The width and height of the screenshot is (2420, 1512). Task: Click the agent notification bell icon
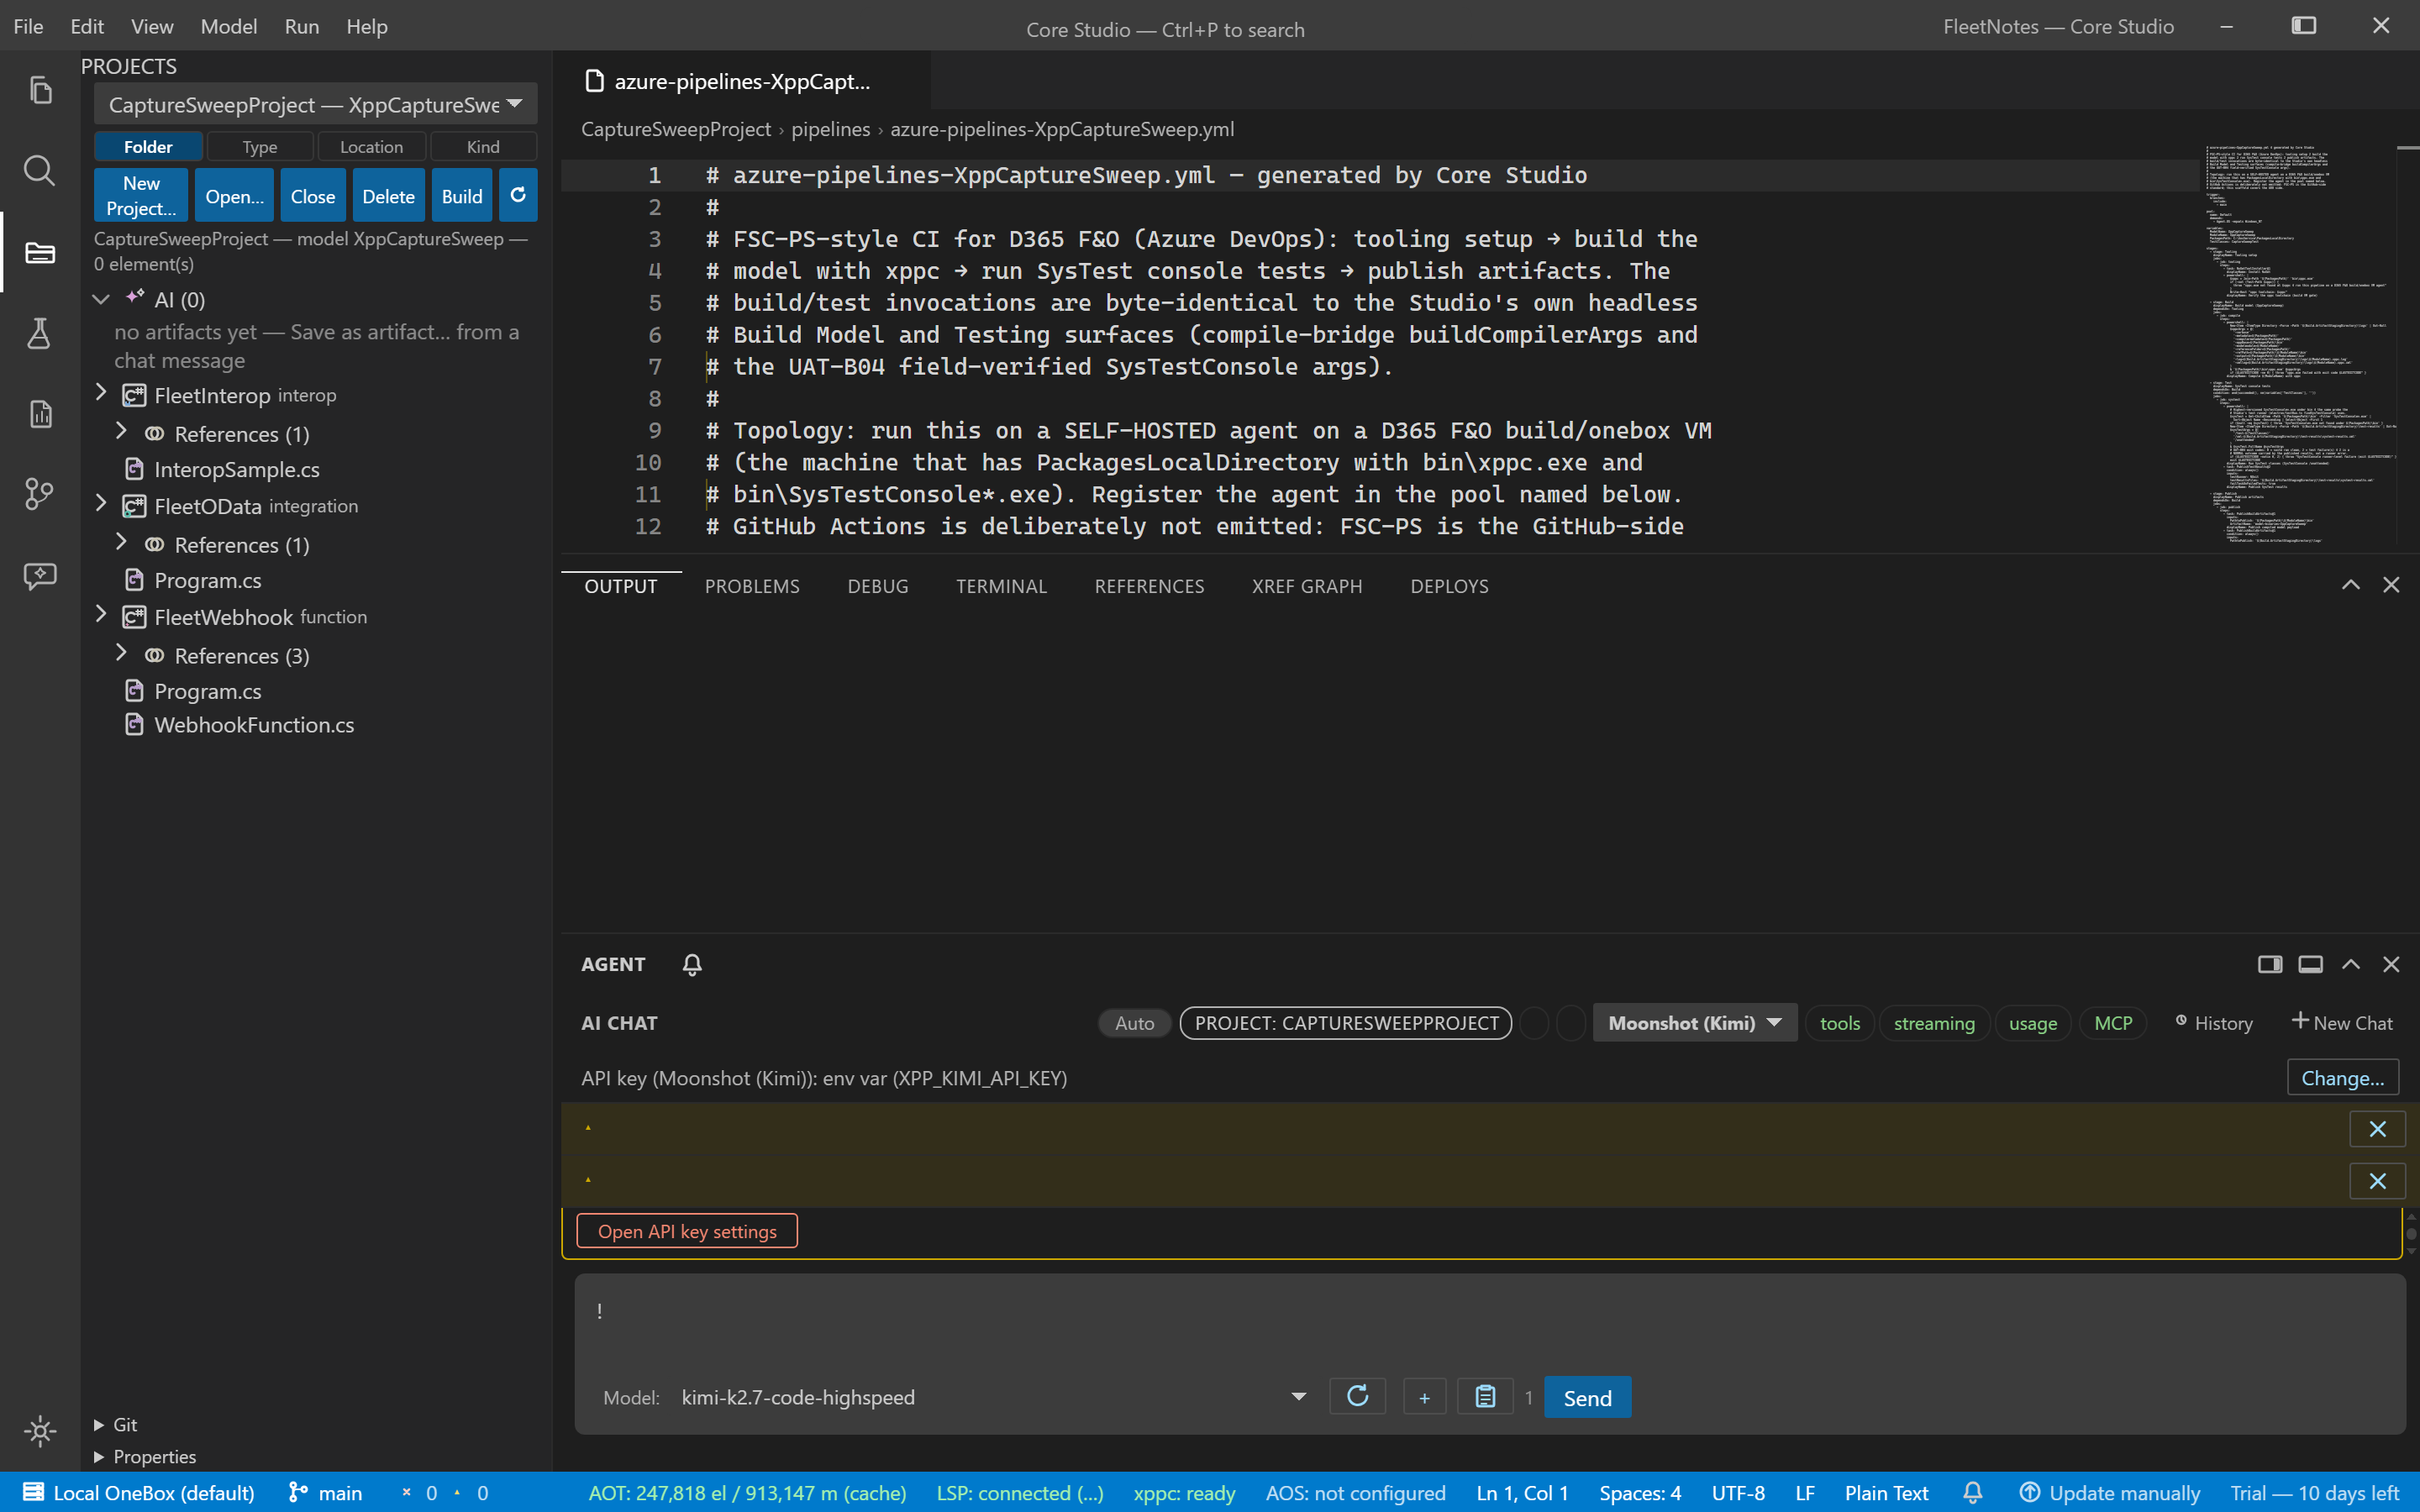coord(692,964)
